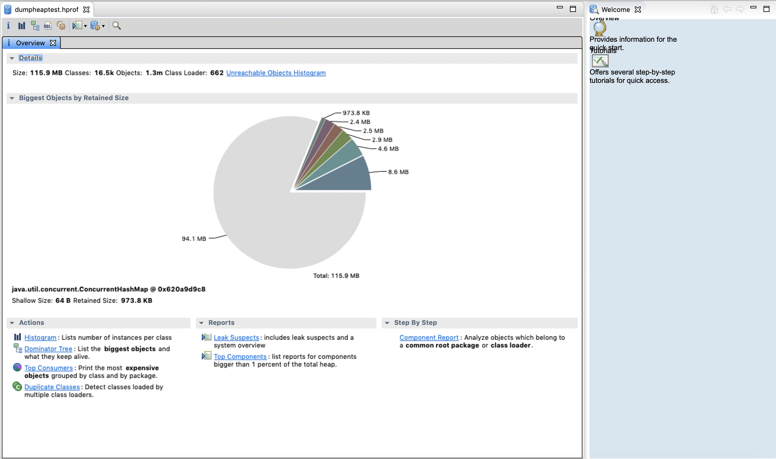776x459 pixels.
Task: Click the Run Expert System Test gear icon
Action: click(x=61, y=26)
